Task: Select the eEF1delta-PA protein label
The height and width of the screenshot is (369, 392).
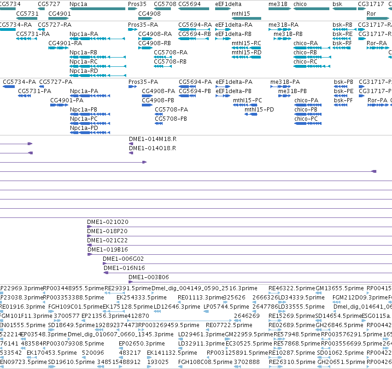Action: [234, 82]
